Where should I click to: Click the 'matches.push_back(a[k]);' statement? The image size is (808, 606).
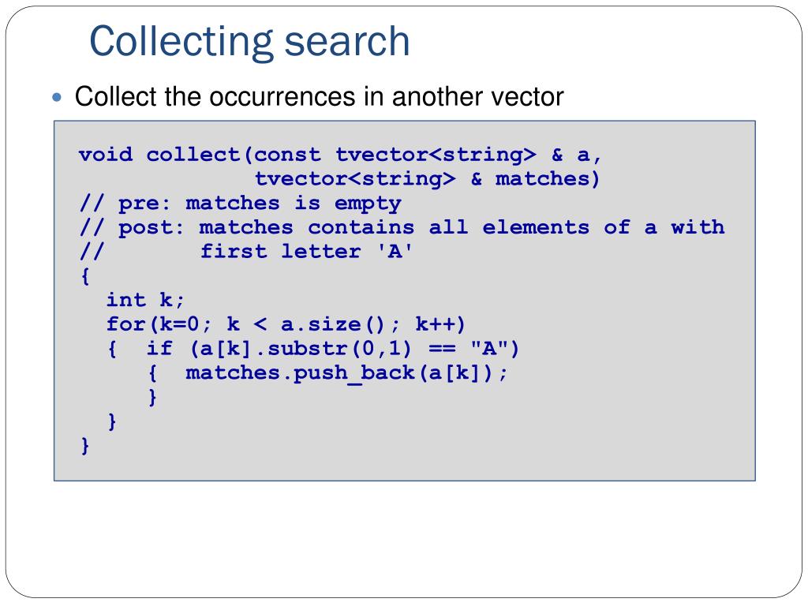pyautogui.click(x=346, y=373)
